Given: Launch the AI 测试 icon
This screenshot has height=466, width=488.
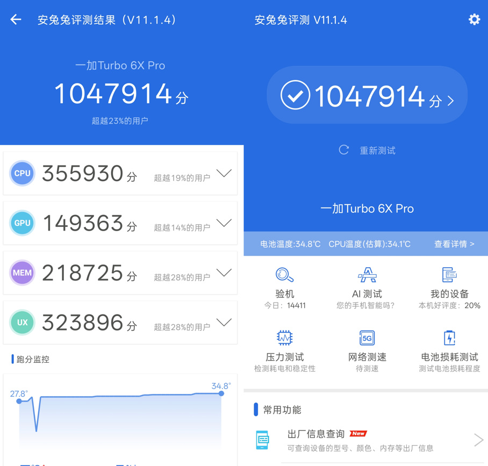Looking at the screenshot, I should click(x=367, y=275).
